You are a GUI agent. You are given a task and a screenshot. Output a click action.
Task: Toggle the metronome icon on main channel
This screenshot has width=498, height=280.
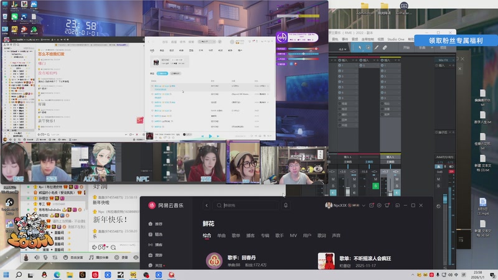(439, 167)
